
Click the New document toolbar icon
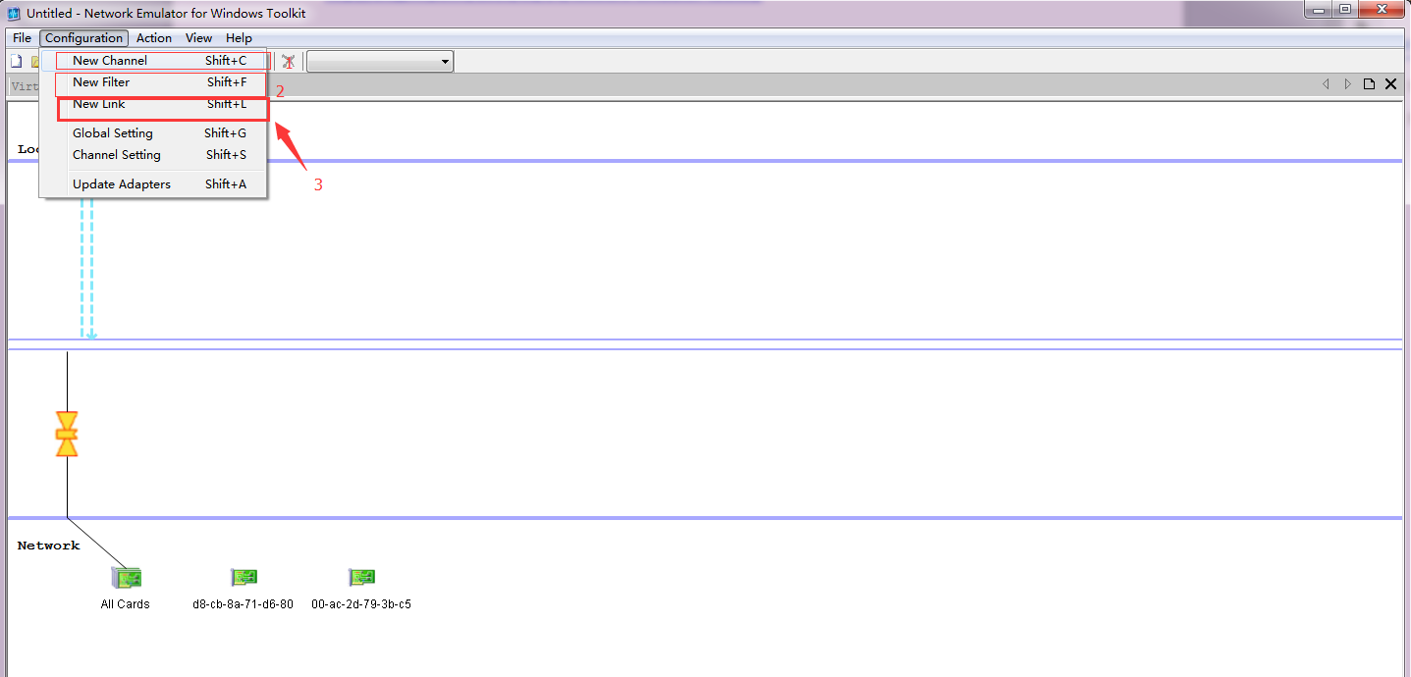(16, 62)
